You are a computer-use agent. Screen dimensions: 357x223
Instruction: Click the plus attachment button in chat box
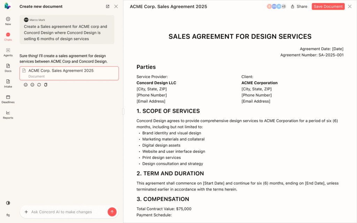(26, 212)
